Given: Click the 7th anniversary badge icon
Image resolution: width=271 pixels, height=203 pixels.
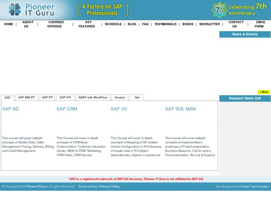Looking at the screenshot, I should tap(219, 10).
